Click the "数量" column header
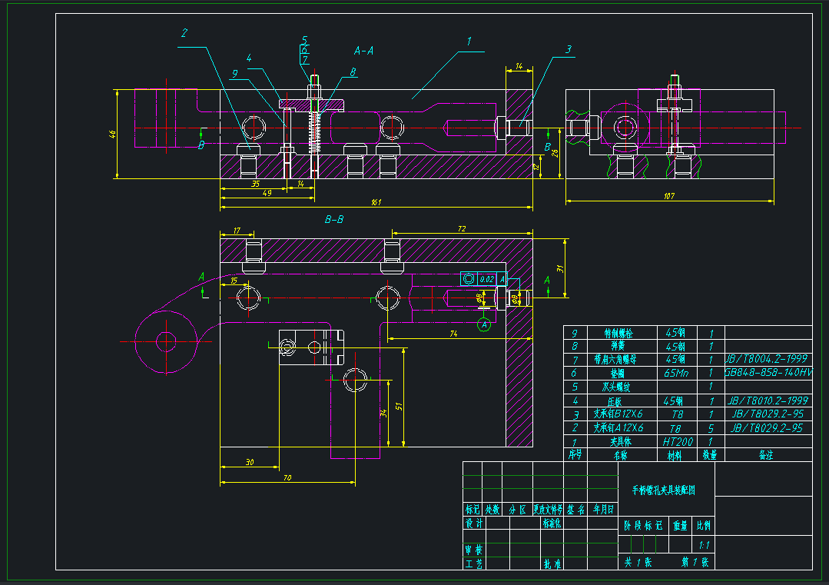This screenshot has height=585, width=829. tap(709, 454)
